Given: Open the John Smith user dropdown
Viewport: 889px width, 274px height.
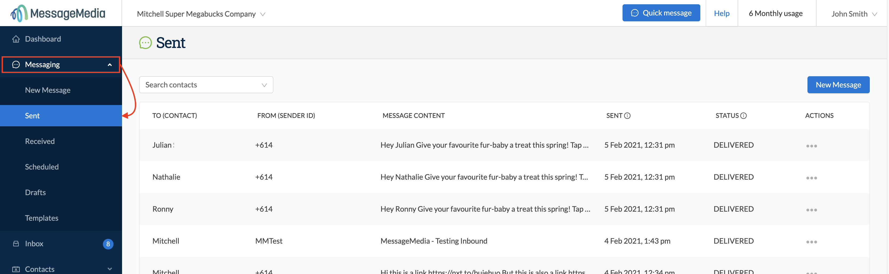Looking at the screenshot, I should tap(854, 14).
